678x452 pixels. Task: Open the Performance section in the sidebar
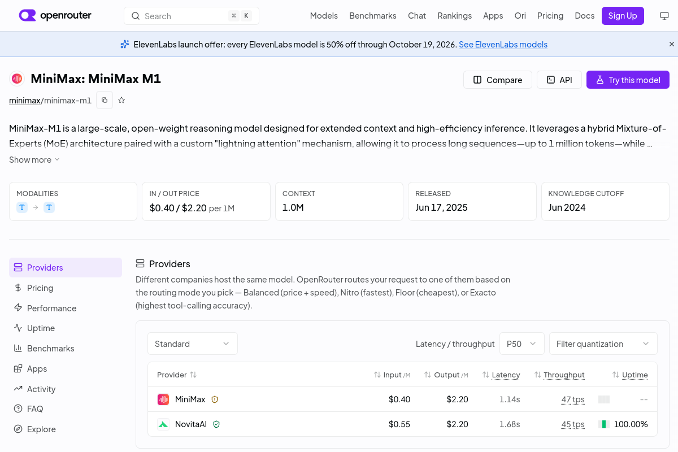(66, 308)
